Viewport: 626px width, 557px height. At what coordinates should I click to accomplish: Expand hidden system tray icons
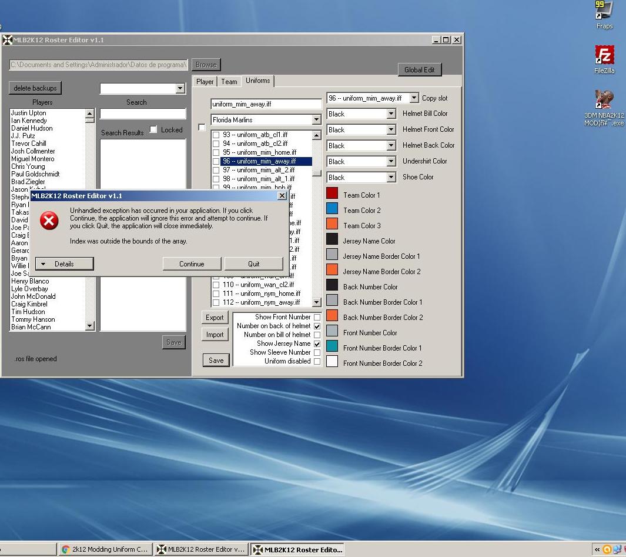(x=597, y=549)
